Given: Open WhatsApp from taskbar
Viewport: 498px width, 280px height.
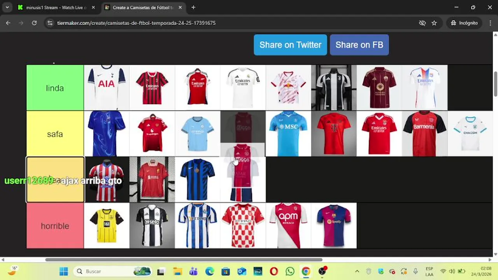Looking at the screenshot, I should tap(290, 271).
